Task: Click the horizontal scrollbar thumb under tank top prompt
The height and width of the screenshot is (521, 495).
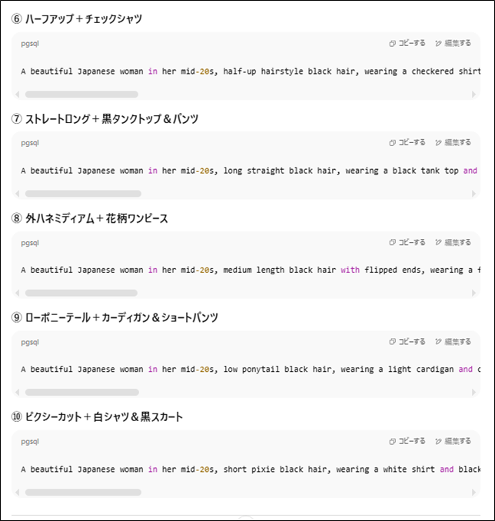Action: coord(83,194)
